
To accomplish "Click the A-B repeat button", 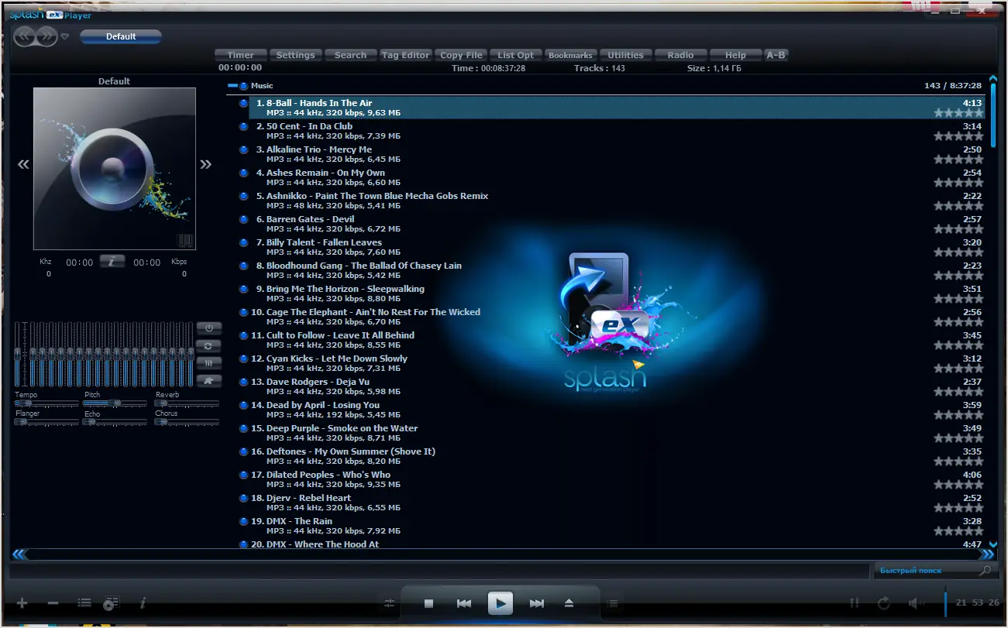I will (x=776, y=55).
